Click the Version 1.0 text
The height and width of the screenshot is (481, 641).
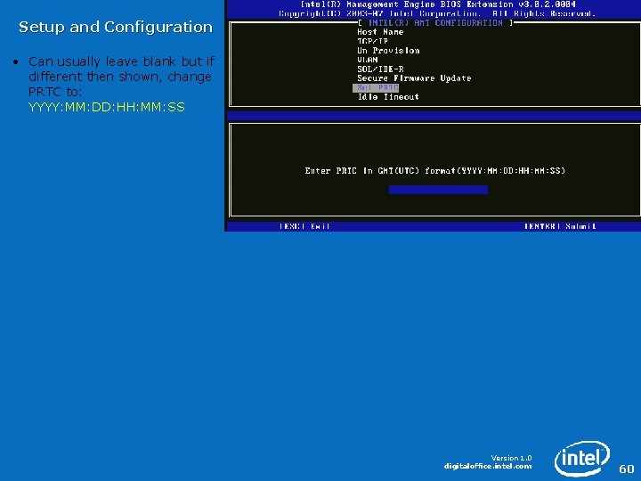pos(511,458)
